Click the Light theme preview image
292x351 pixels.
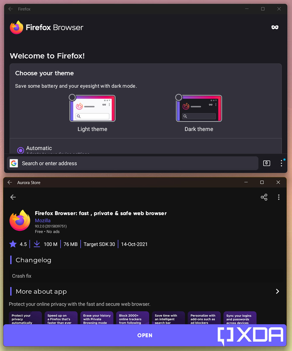point(93,109)
